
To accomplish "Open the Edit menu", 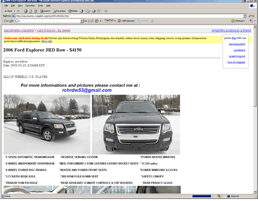I will click(13, 6).
